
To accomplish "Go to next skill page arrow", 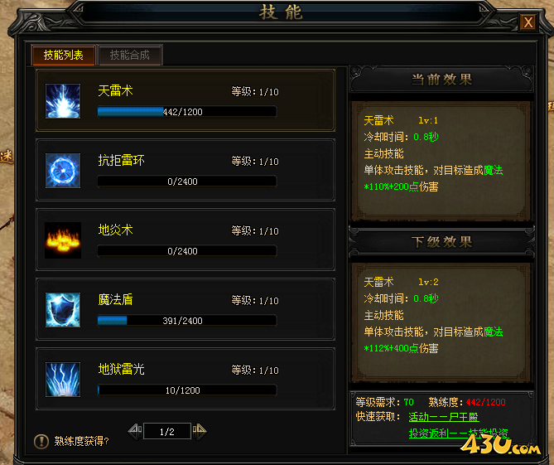I will 200,431.
